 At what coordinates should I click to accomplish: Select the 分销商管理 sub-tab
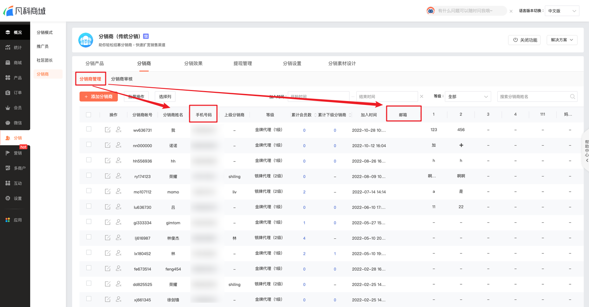[90, 79]
